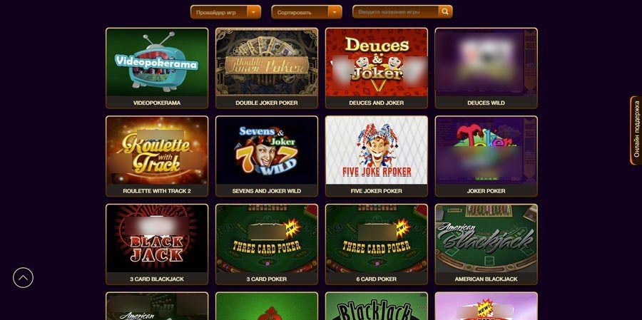Click the search magnifier icon
The image size is (642, 320).
445,12
